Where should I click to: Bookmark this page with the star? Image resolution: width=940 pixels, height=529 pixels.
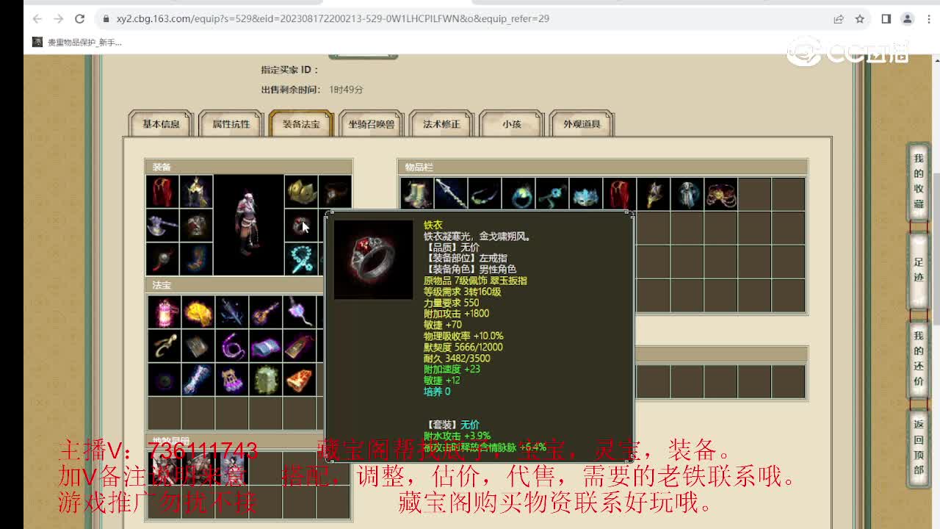[860, 19]
